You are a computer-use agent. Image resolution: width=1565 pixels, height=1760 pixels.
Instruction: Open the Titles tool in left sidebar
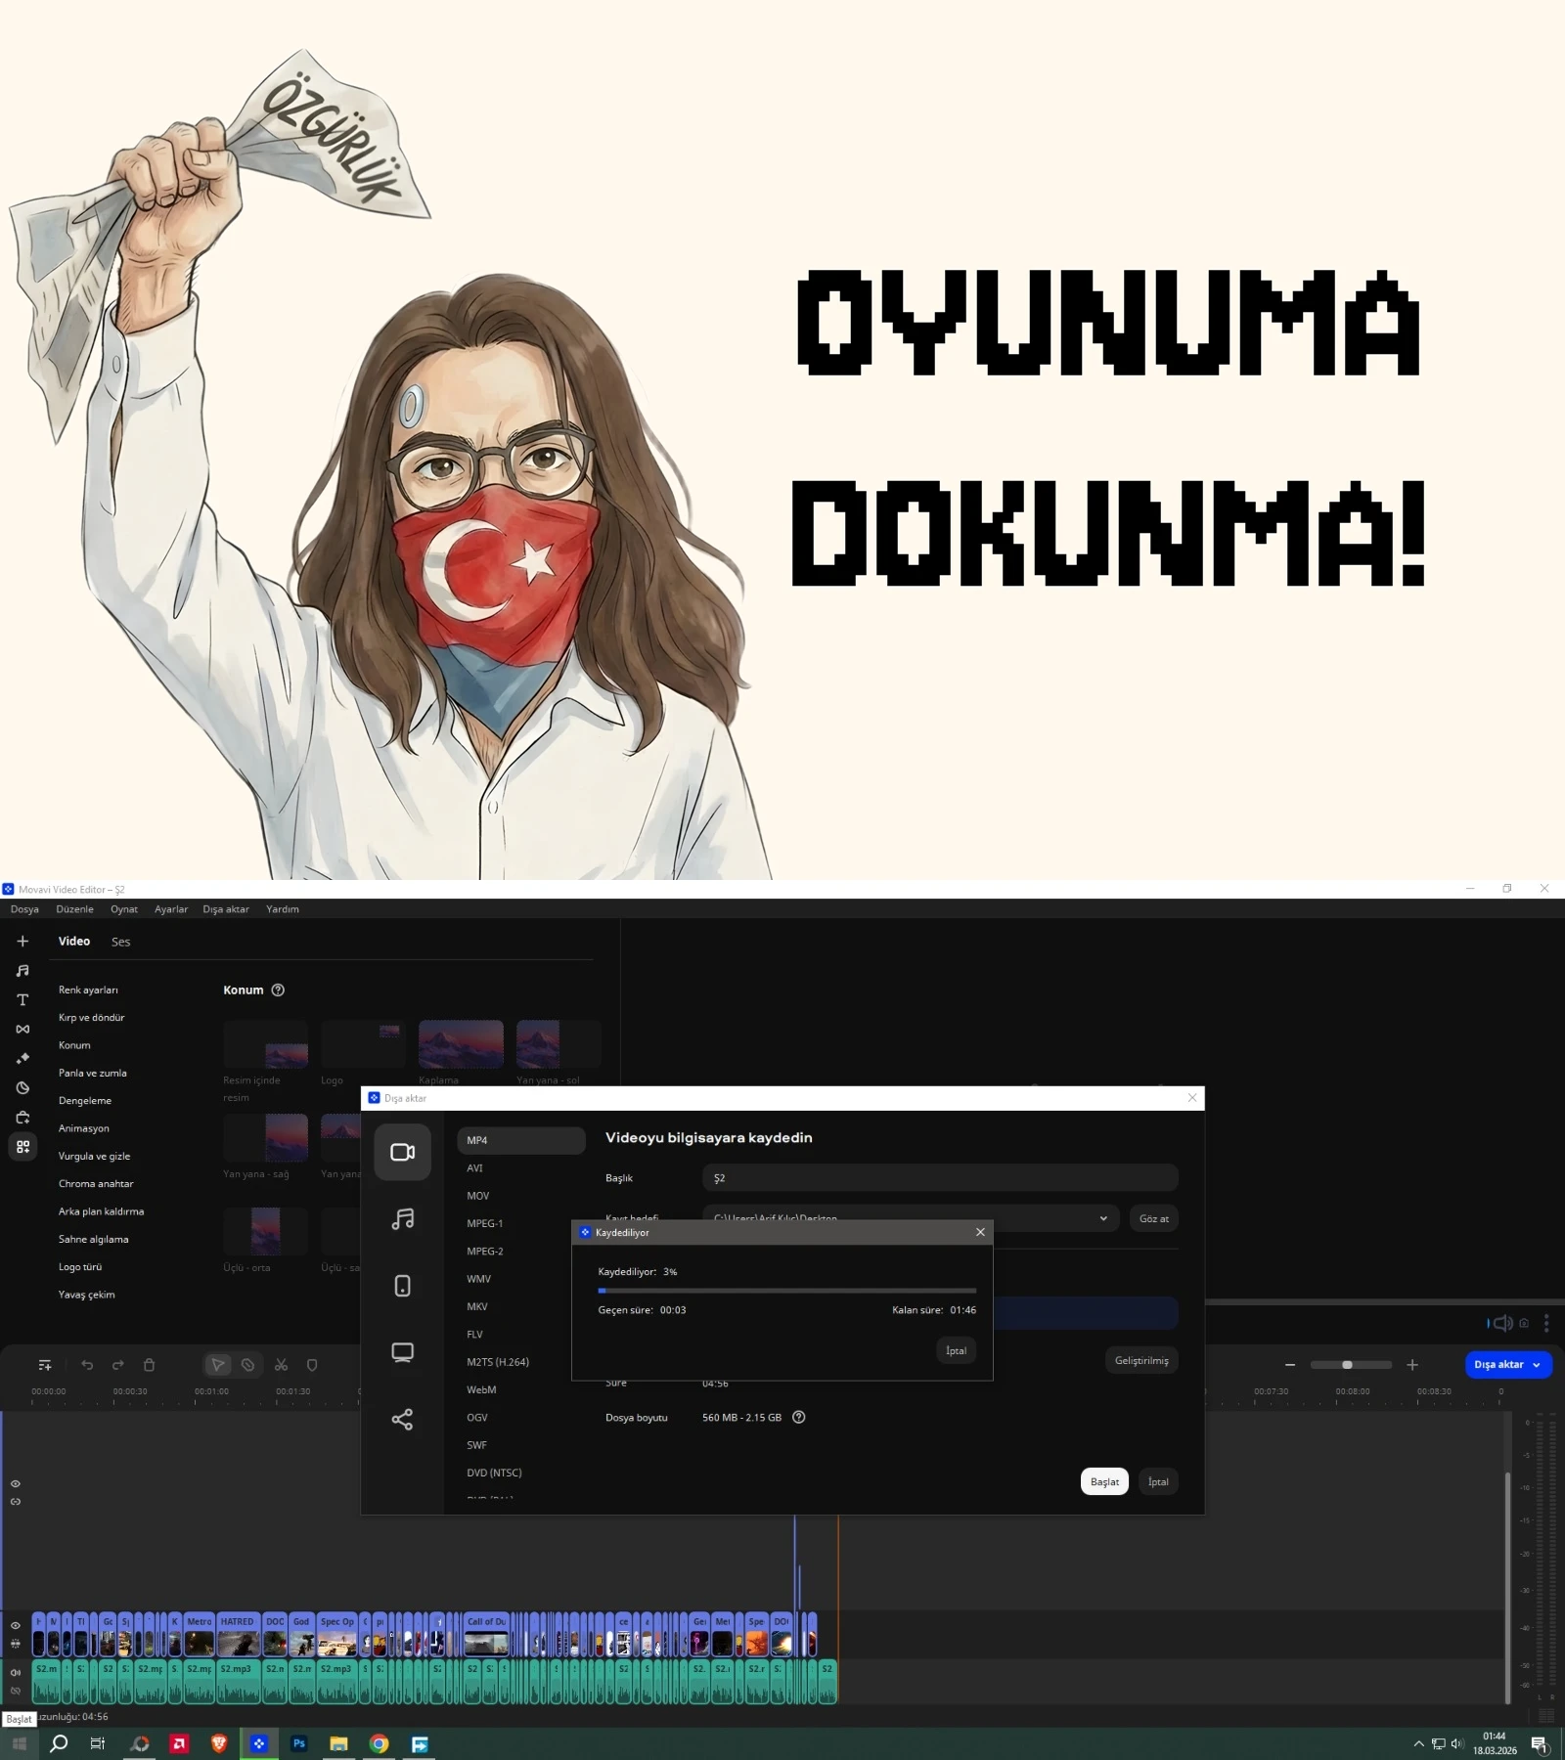(x=22, y=1000)
